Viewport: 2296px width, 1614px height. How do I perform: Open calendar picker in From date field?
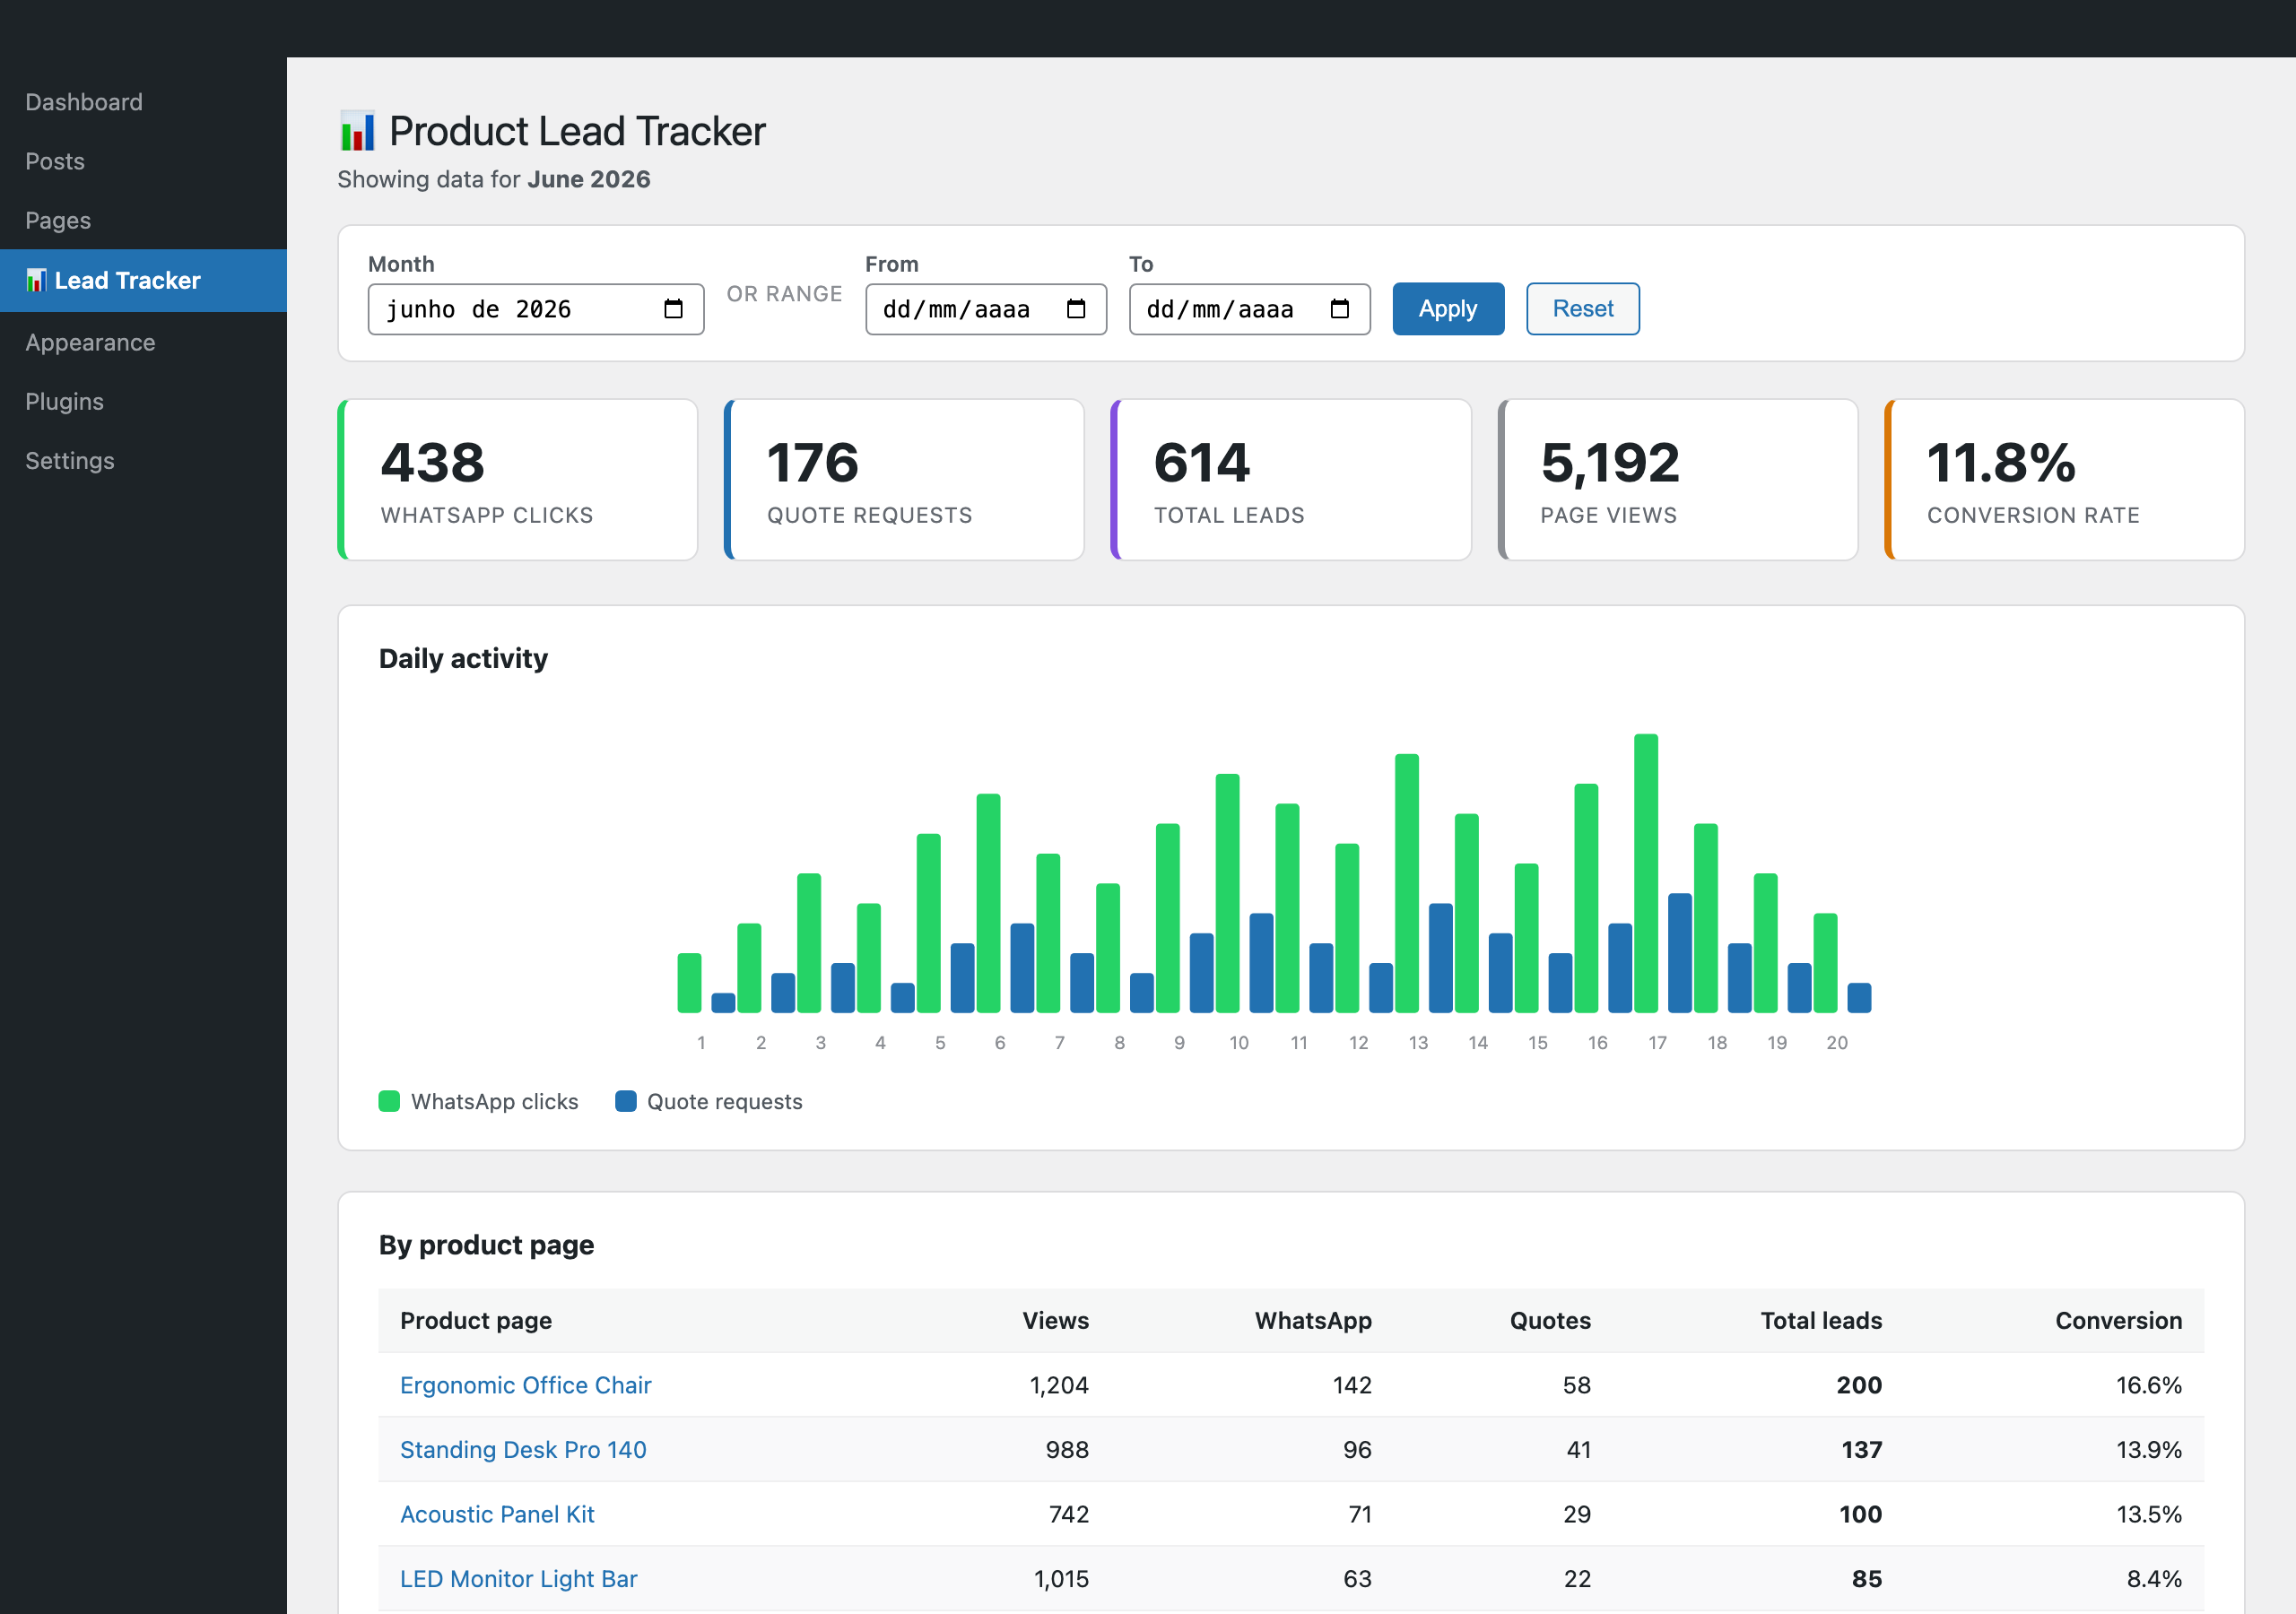(1076, 309)
